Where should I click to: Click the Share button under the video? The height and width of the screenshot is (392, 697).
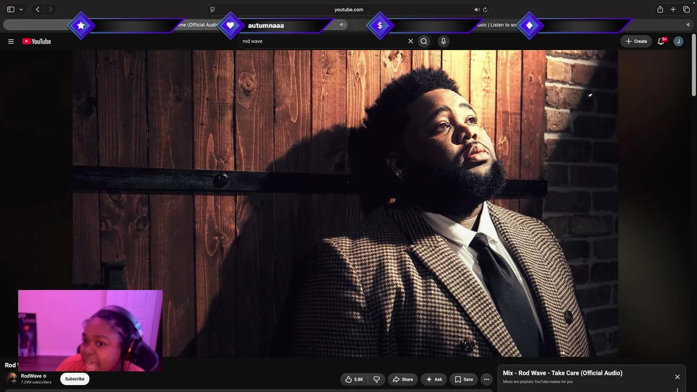click(x=403, y=379)
